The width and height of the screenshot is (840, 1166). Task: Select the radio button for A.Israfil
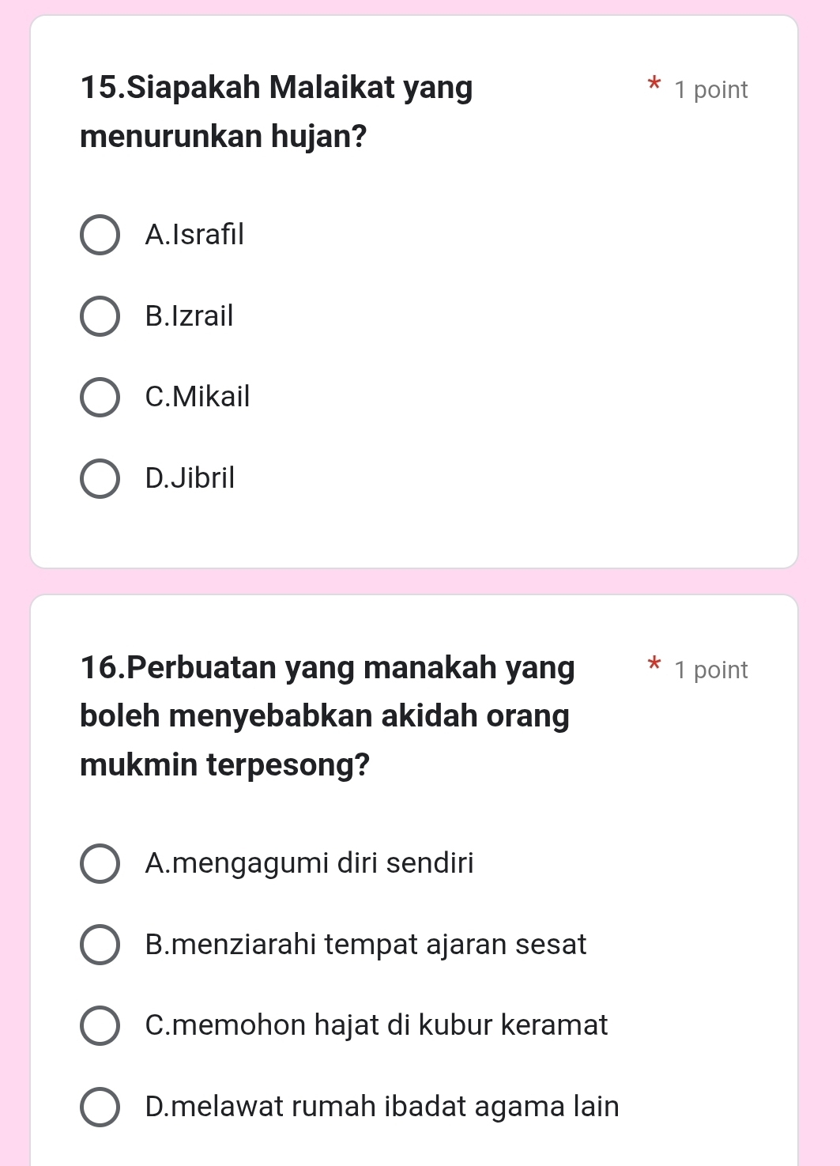(x=100, y=235)
